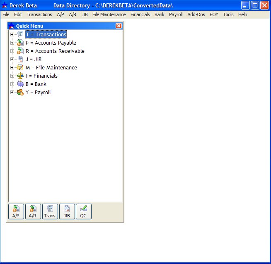Click the Payroll people icon

click(20, 92)
